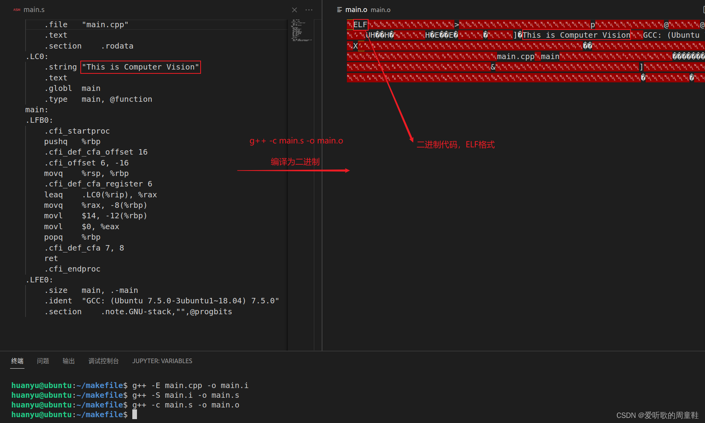
Task: Click the movl $14, -12(%rbp) instruction
Action: click(95, 216)
